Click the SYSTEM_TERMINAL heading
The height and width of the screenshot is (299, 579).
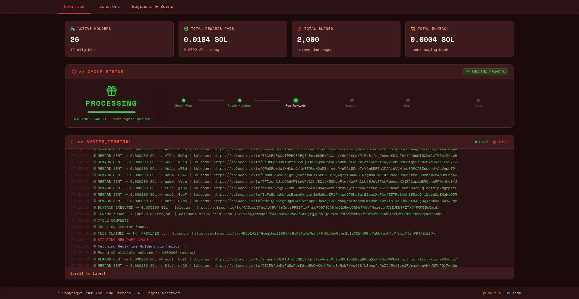pyautogui.click(x=109, y=142)
